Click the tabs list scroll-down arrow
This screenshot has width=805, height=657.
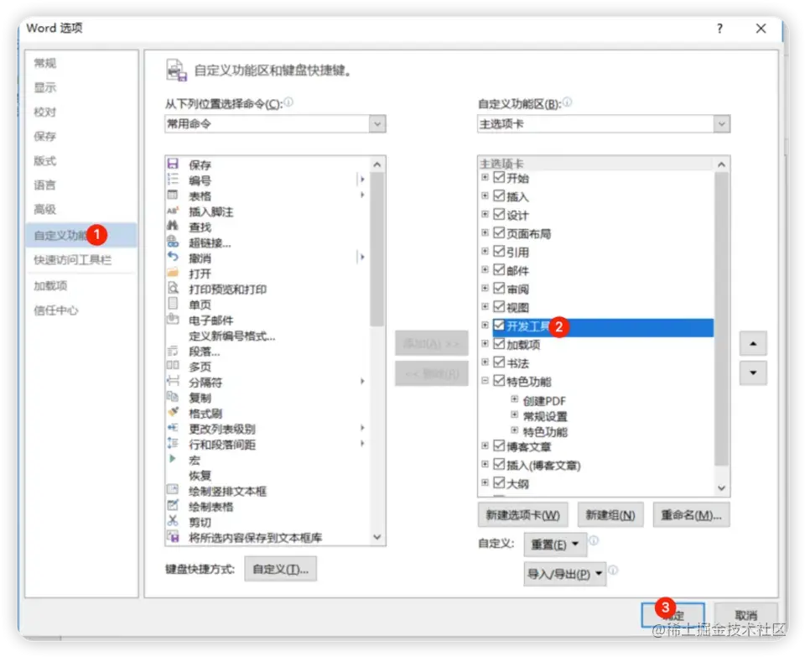721,488
